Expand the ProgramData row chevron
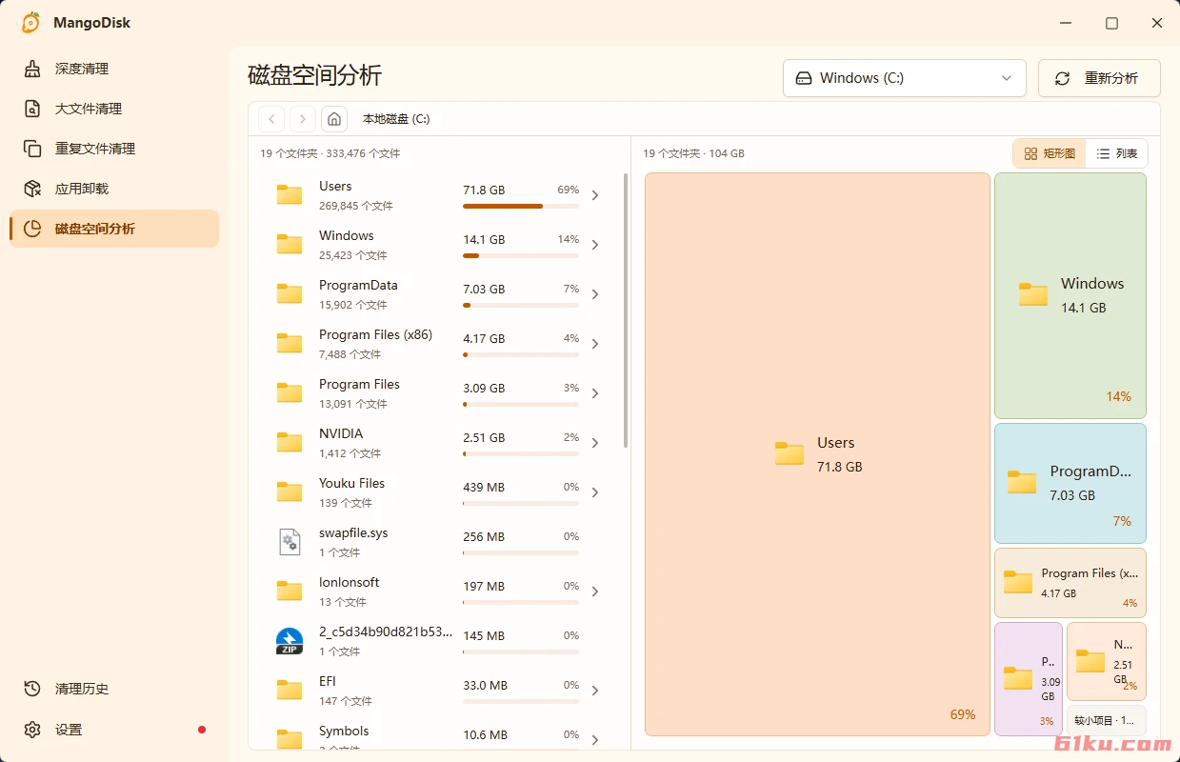This screenshot has height=762, width=1180. click(x=595, y=294)
